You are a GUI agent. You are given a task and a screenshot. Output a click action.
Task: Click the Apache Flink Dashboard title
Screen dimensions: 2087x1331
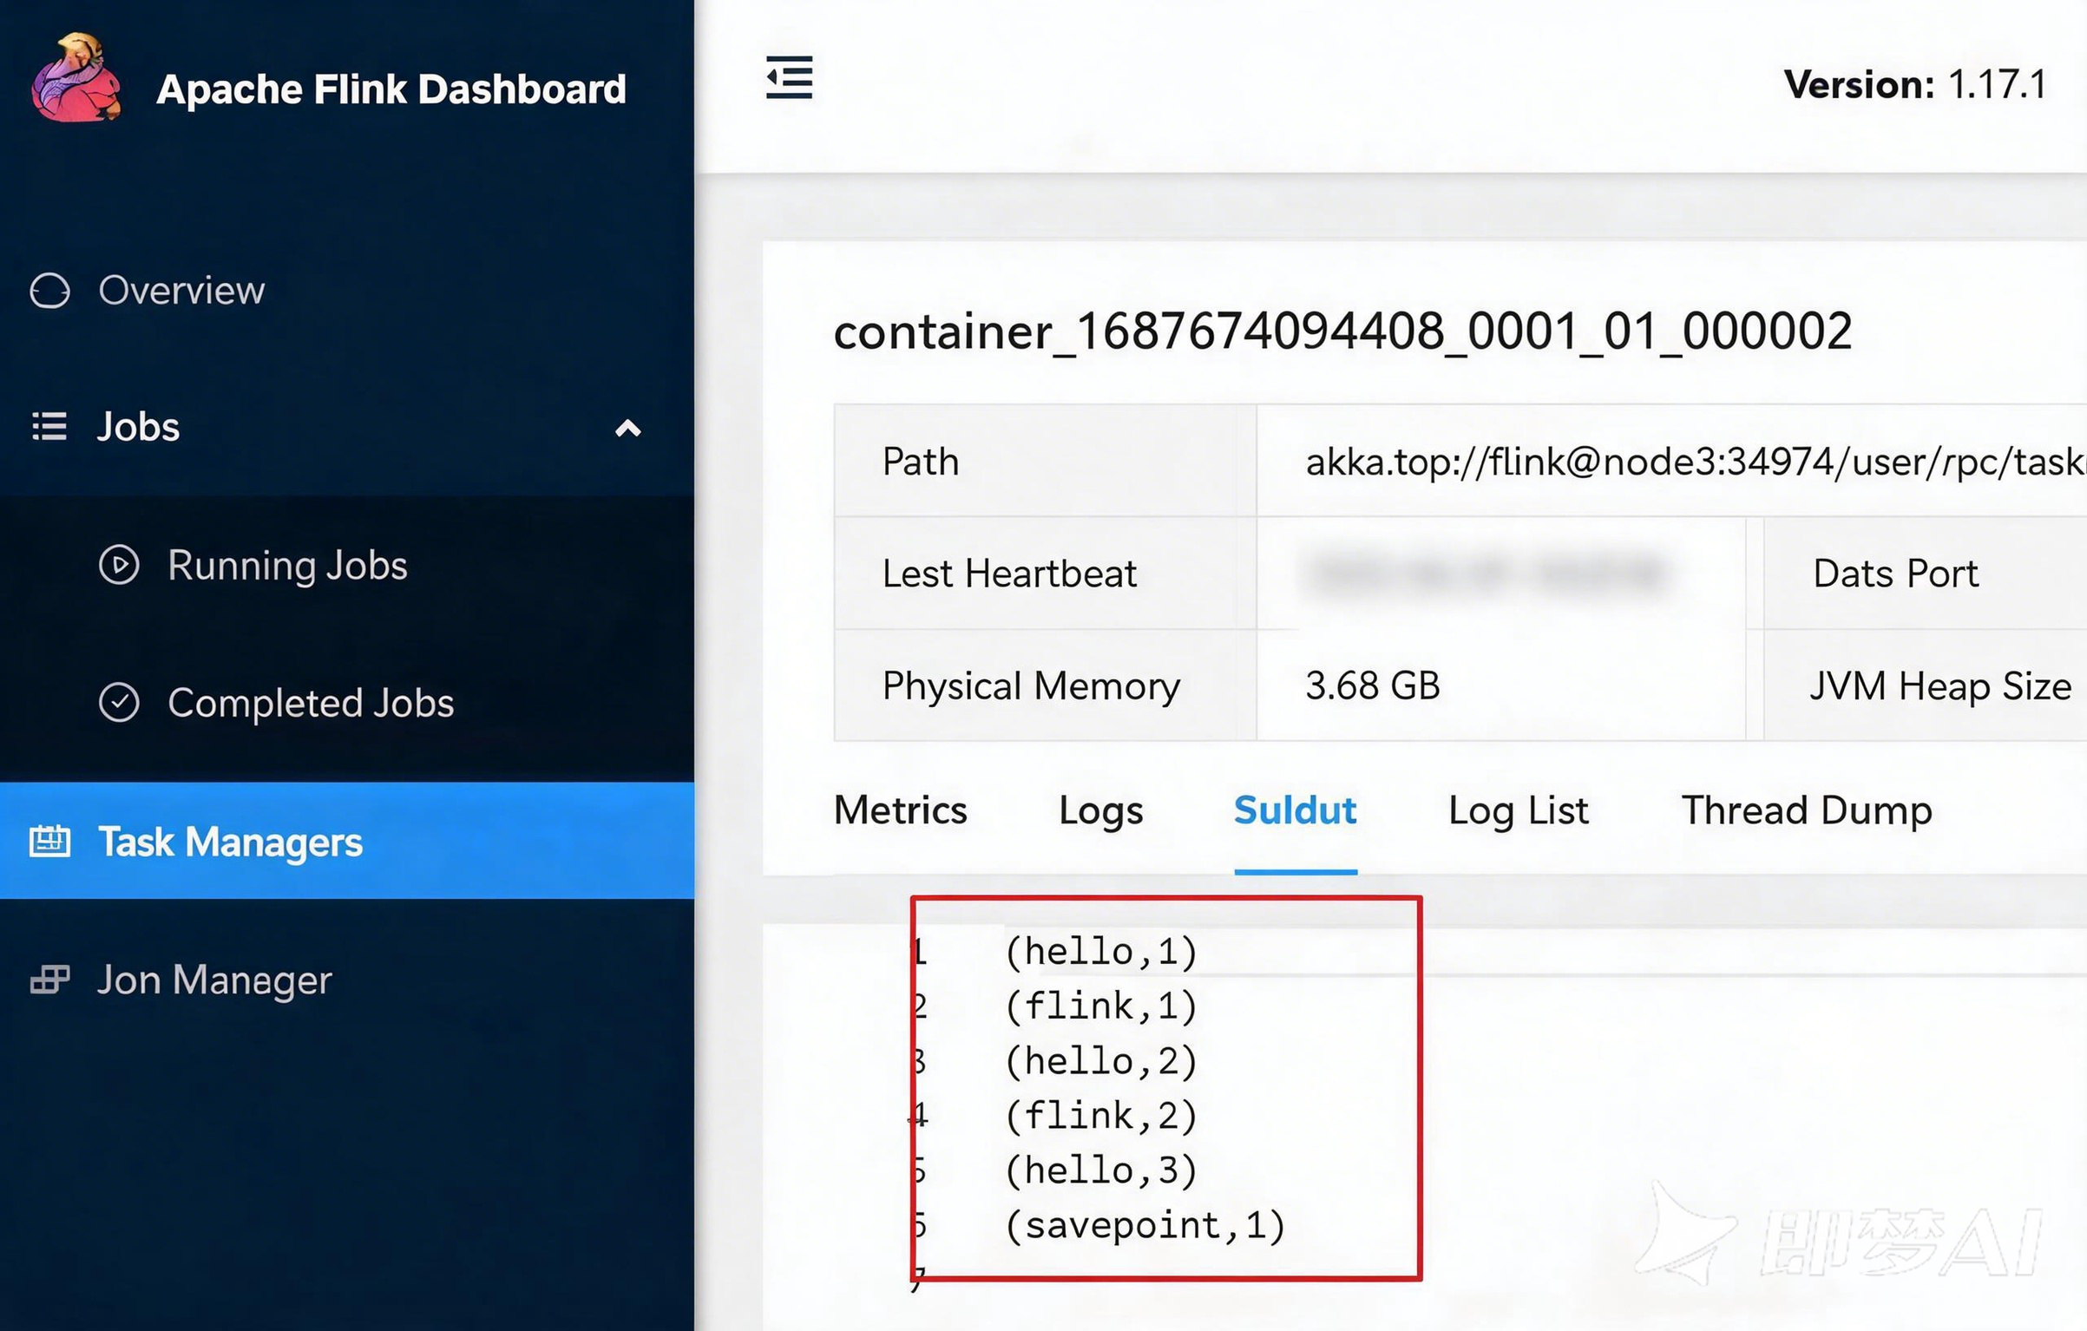click(x=391, y=89)
